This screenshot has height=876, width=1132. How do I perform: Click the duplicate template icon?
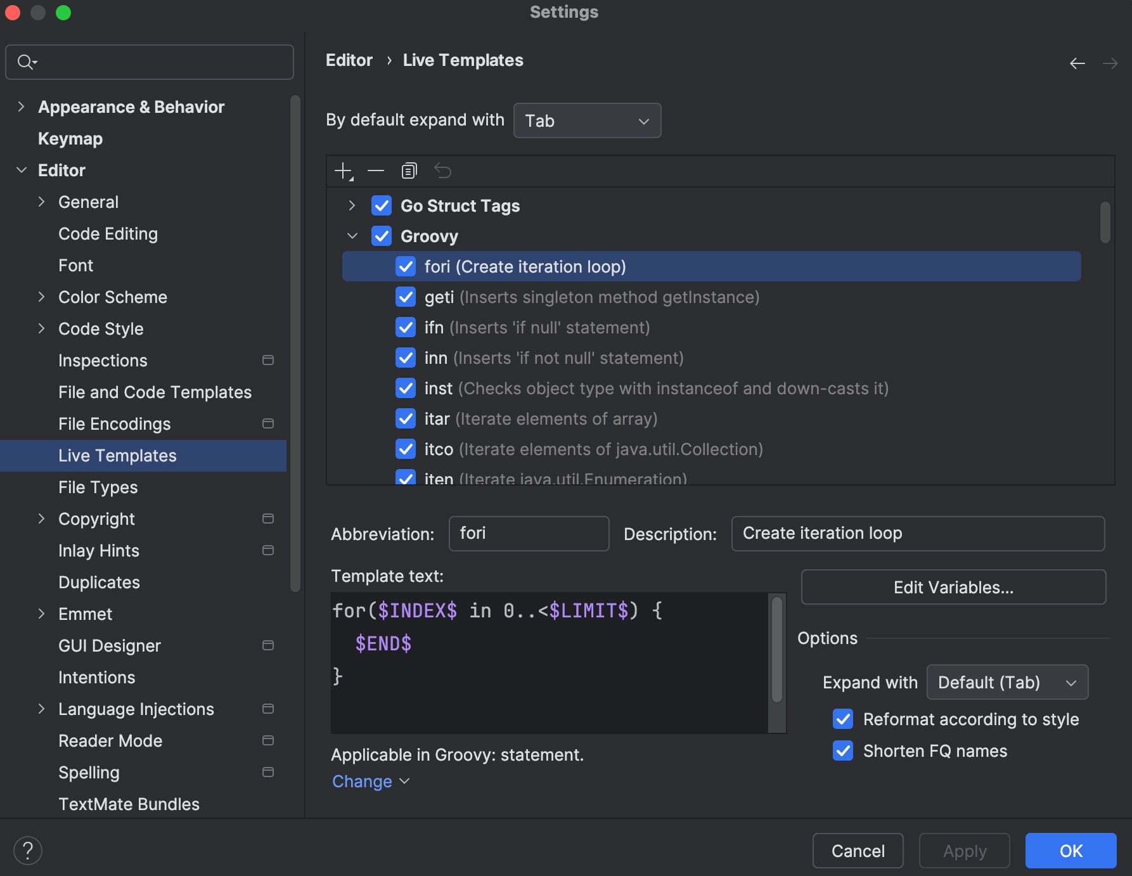[409, 171]
